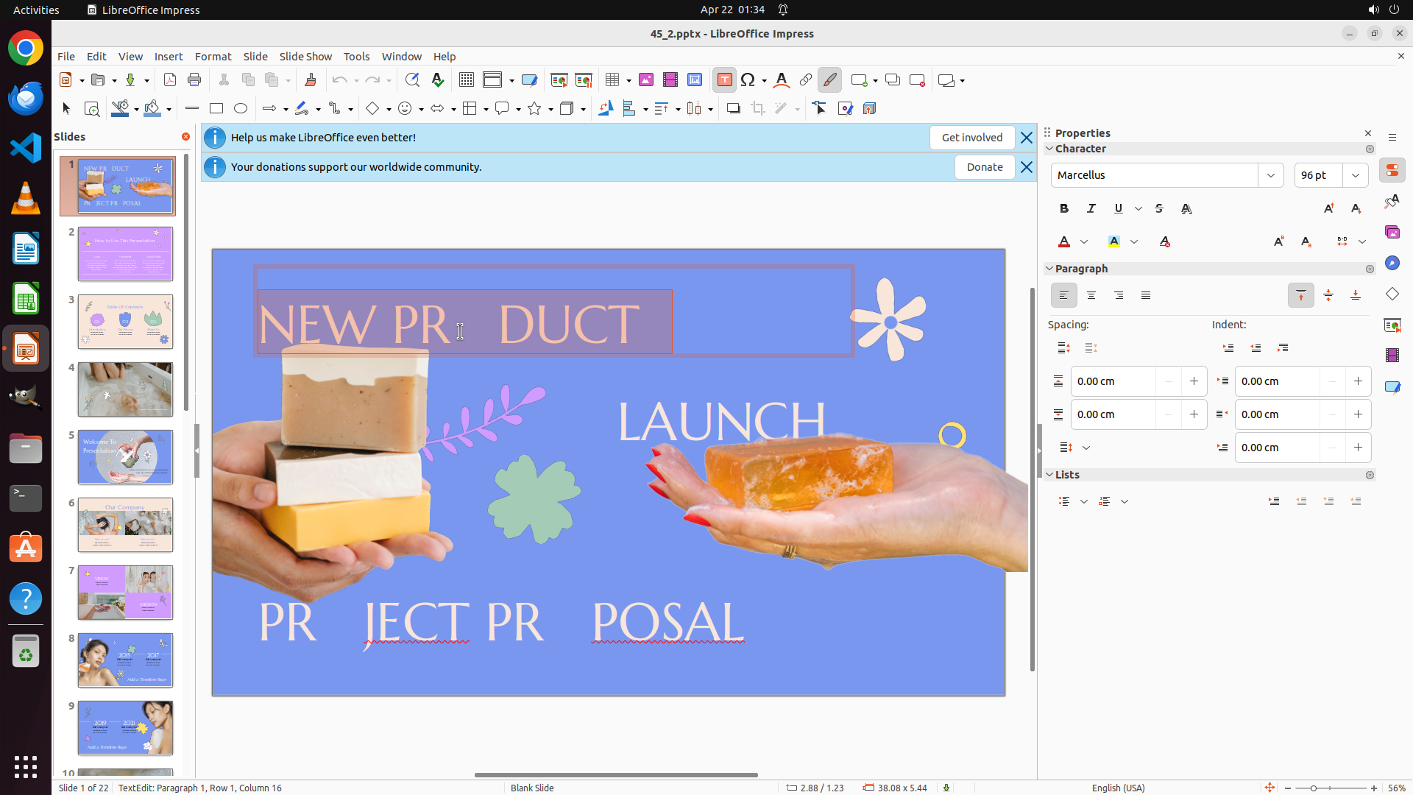Open the 96 pt font size dropdown
1413x795 pixels.
[x=1356, y=175]
